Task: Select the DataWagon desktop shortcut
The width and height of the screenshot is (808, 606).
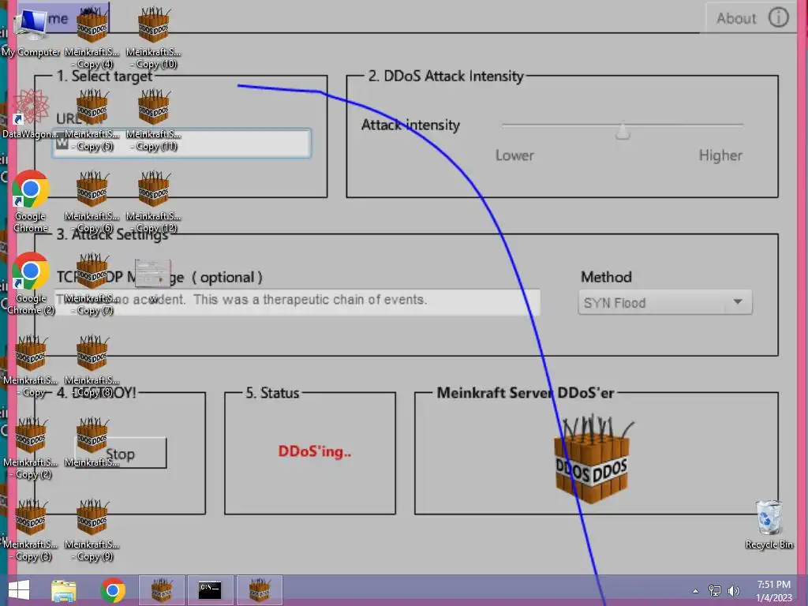Action: (31, 114)
